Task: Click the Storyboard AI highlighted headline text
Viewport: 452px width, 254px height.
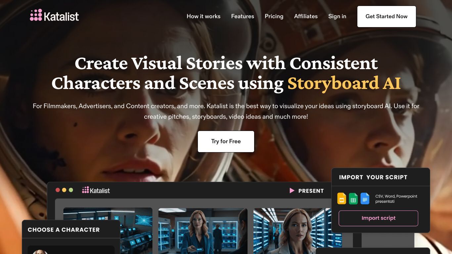Action: [x=344, y=83]
